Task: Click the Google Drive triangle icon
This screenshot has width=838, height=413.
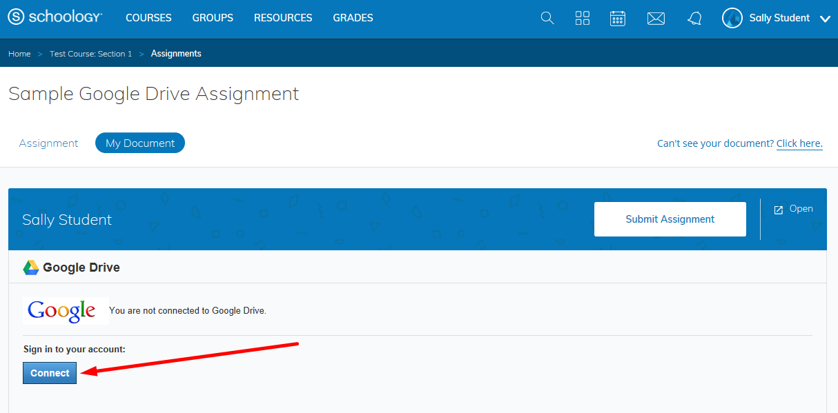Action: (x=30, y=268)
